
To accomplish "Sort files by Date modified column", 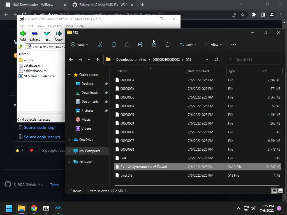I will click(x=198, y=71).
